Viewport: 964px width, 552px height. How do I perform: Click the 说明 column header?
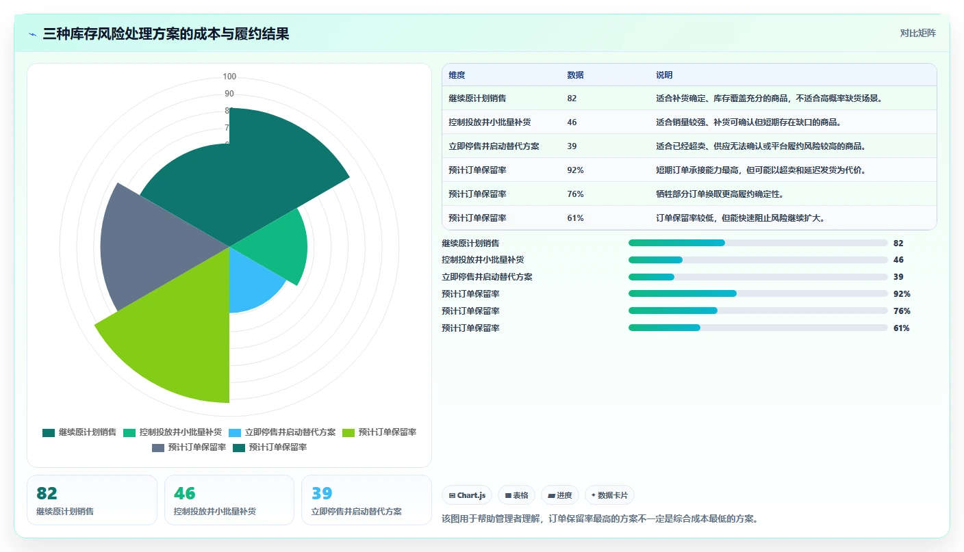click(x=665, y=75)
